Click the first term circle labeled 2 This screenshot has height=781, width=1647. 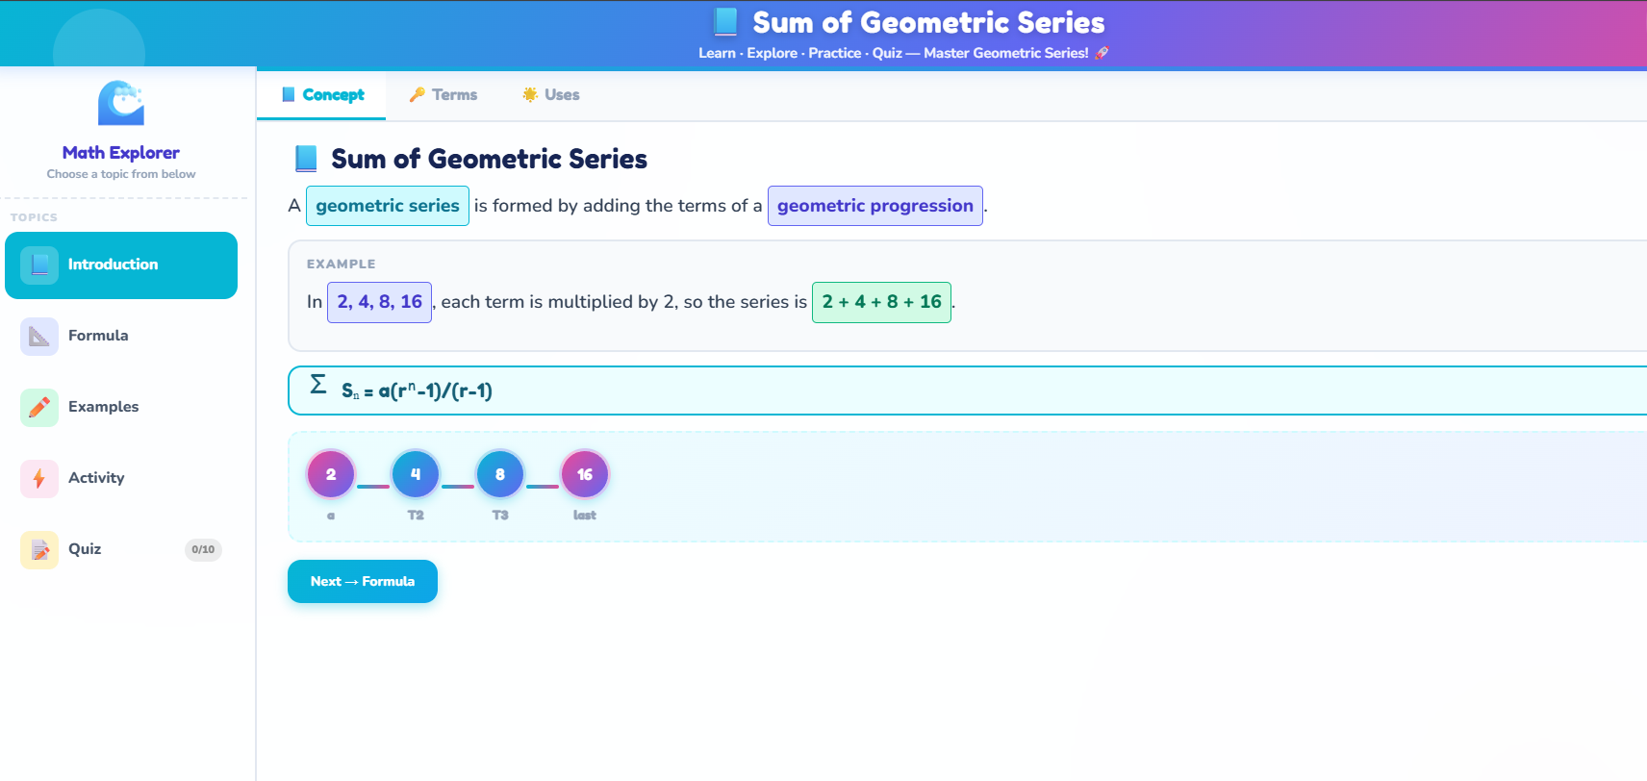tap(330, 473)
